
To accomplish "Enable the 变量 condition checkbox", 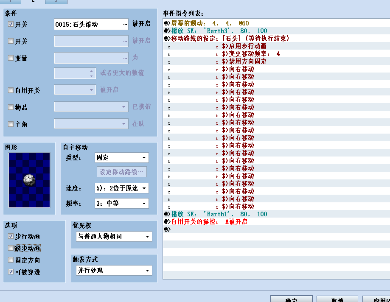I will point(11,58).
